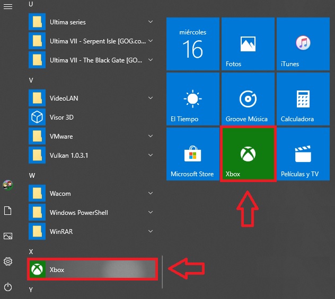Click the 'Xbox' label in app list
The height and width of the screenshot is (299, 335).
57,270
